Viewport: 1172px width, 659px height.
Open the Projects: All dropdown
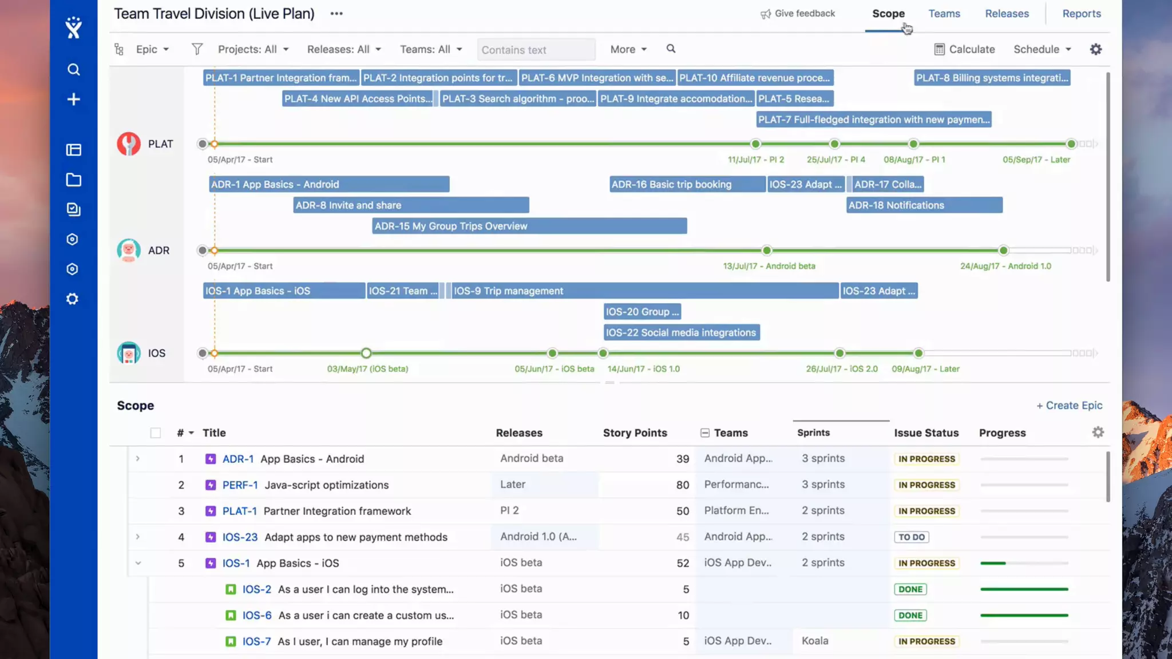[253, 49]
